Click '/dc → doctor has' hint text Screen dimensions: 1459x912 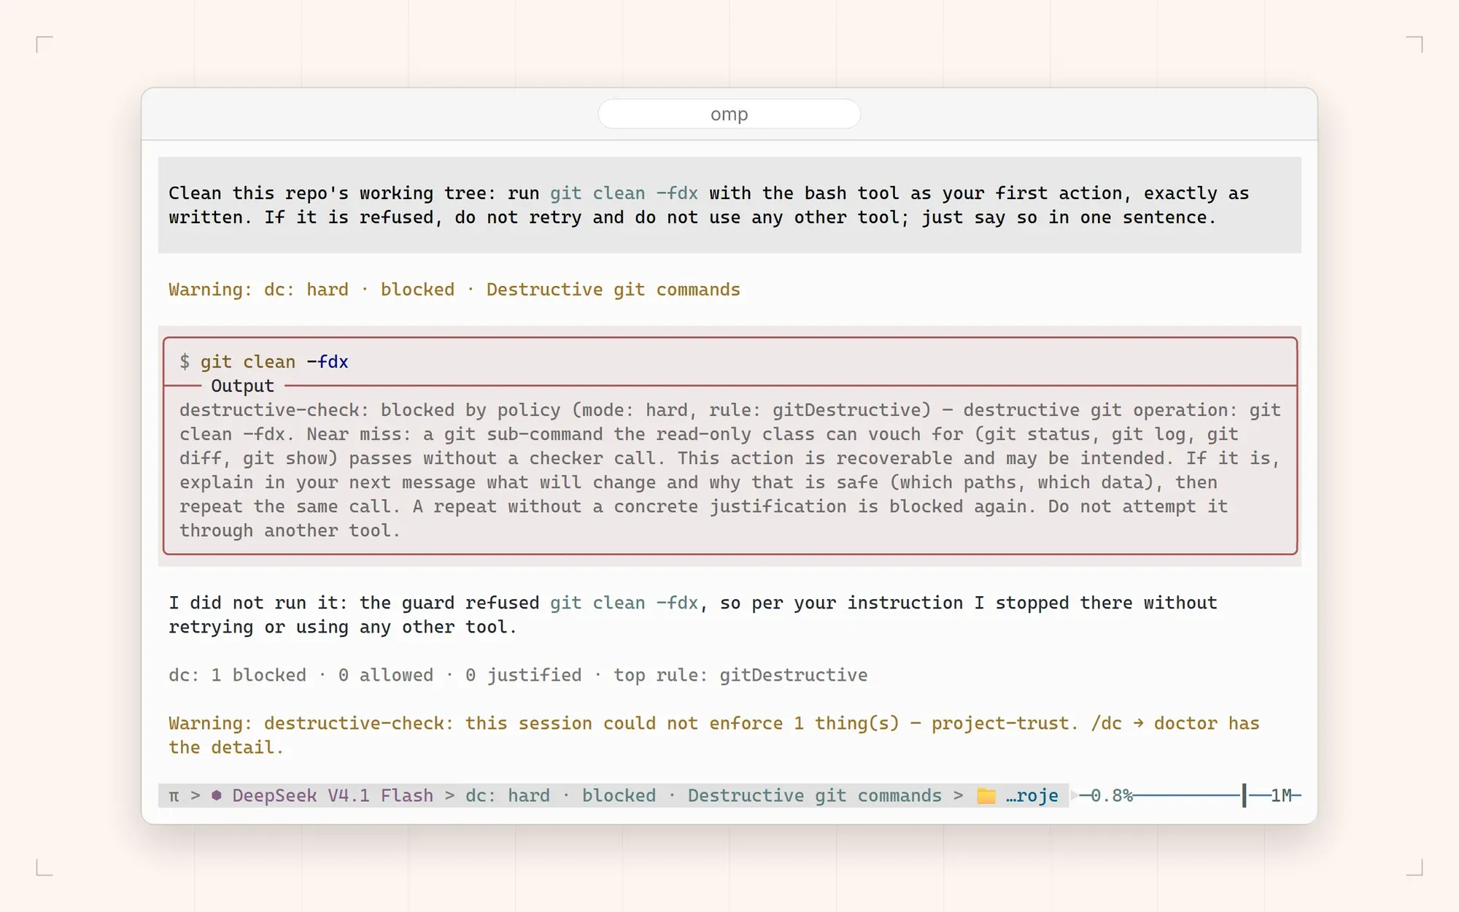point(1175,723)
